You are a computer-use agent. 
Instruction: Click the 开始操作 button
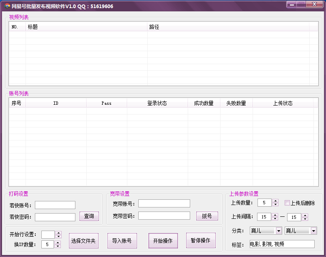(x=163, y=241)
